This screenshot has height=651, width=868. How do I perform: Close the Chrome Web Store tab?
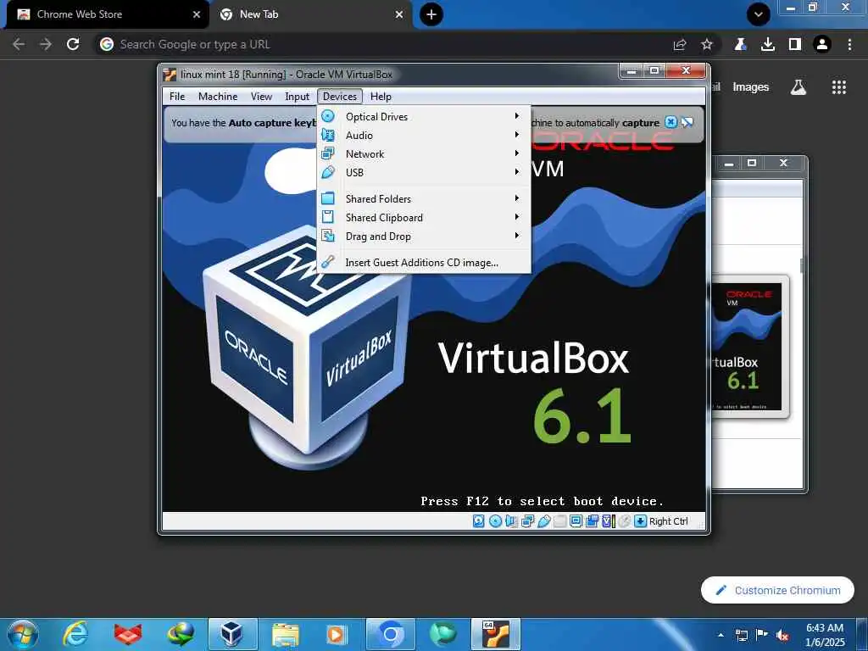tap(197, 14)
